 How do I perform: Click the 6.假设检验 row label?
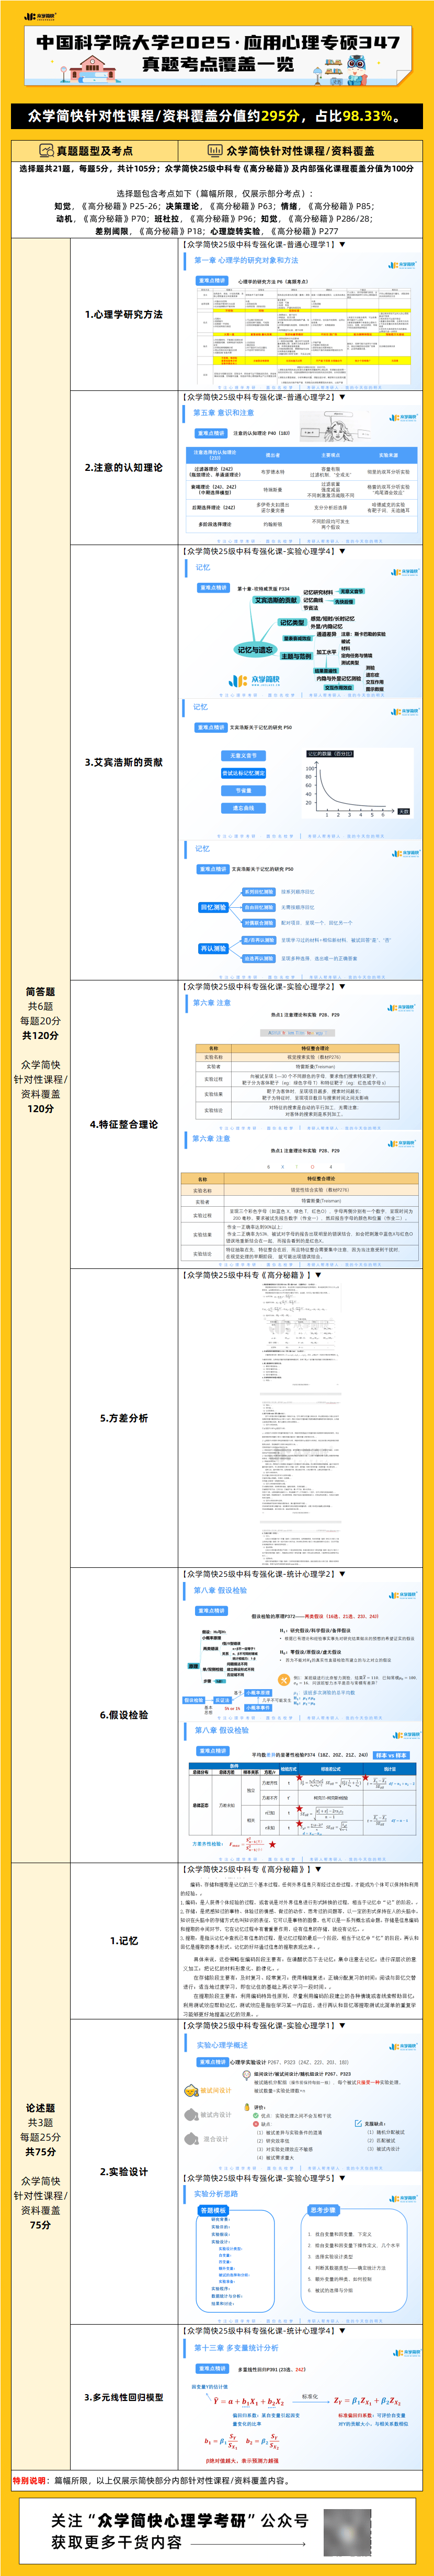click(124, 1715)
